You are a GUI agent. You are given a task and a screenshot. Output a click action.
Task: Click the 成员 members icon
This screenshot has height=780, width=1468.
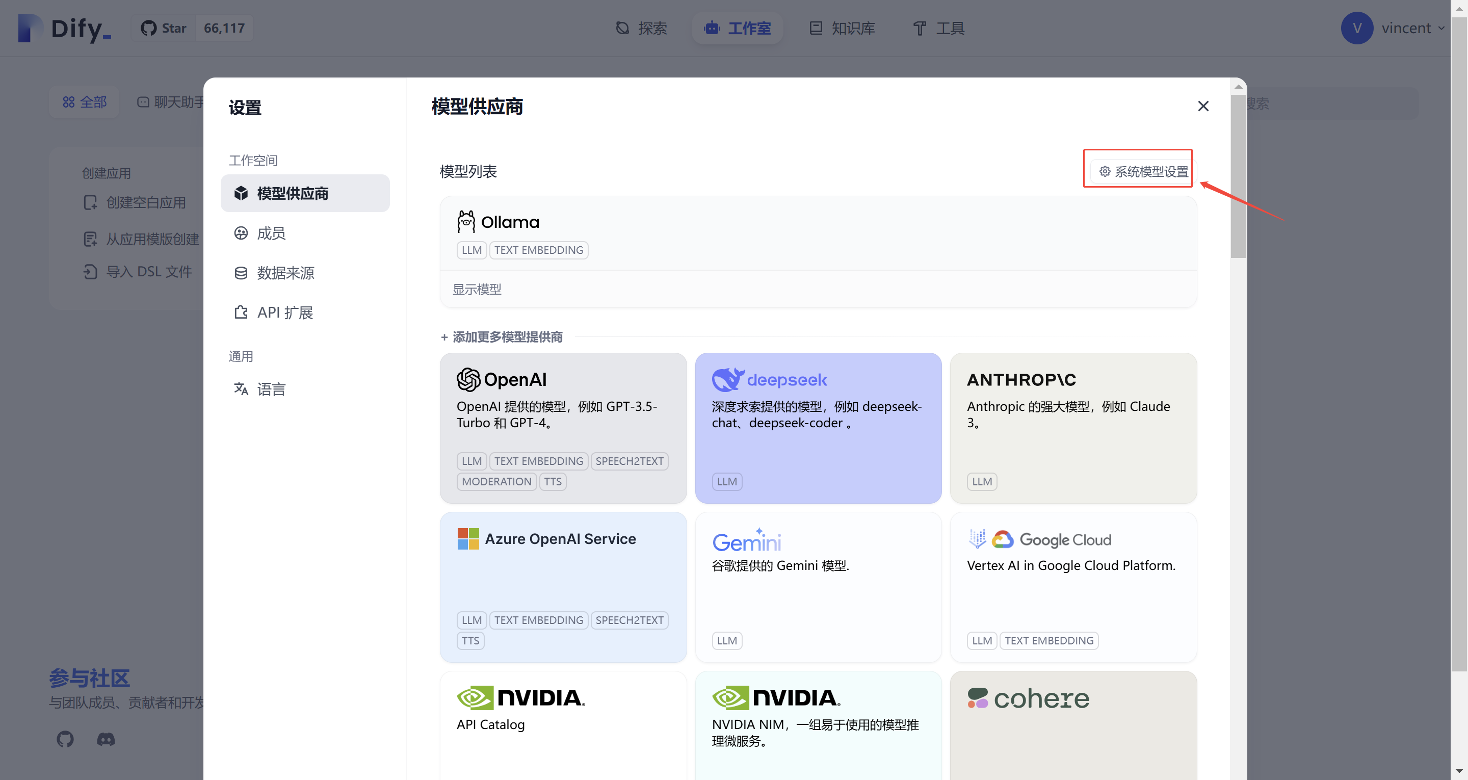point(241,232)
